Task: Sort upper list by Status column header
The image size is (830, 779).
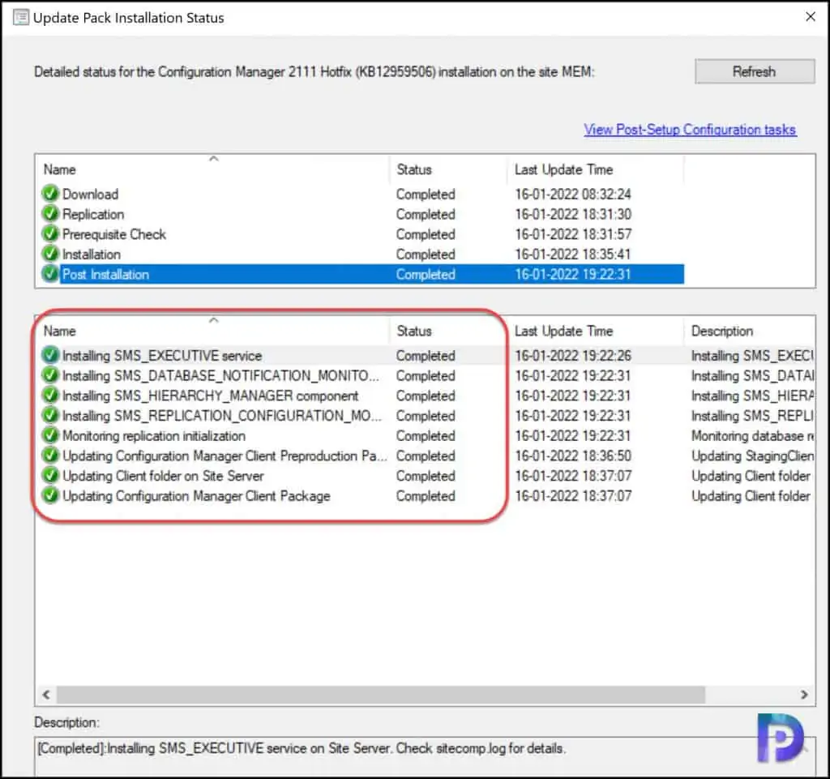Action: tap(448, 169)
